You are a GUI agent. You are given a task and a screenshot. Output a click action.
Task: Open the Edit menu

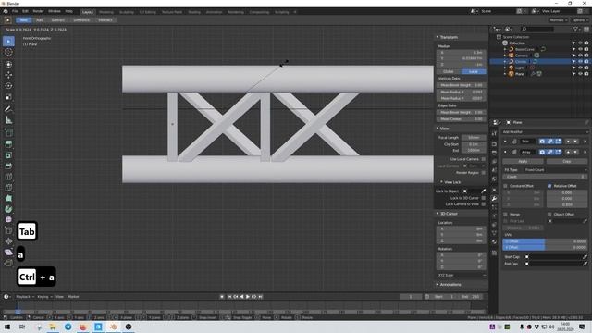25,12
